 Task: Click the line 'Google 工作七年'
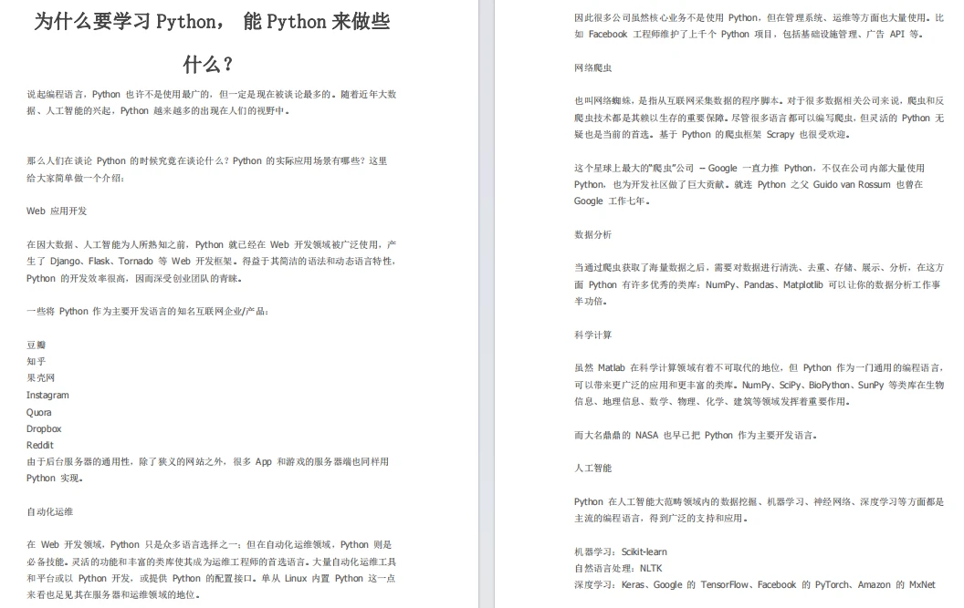[x=613, y=201]
